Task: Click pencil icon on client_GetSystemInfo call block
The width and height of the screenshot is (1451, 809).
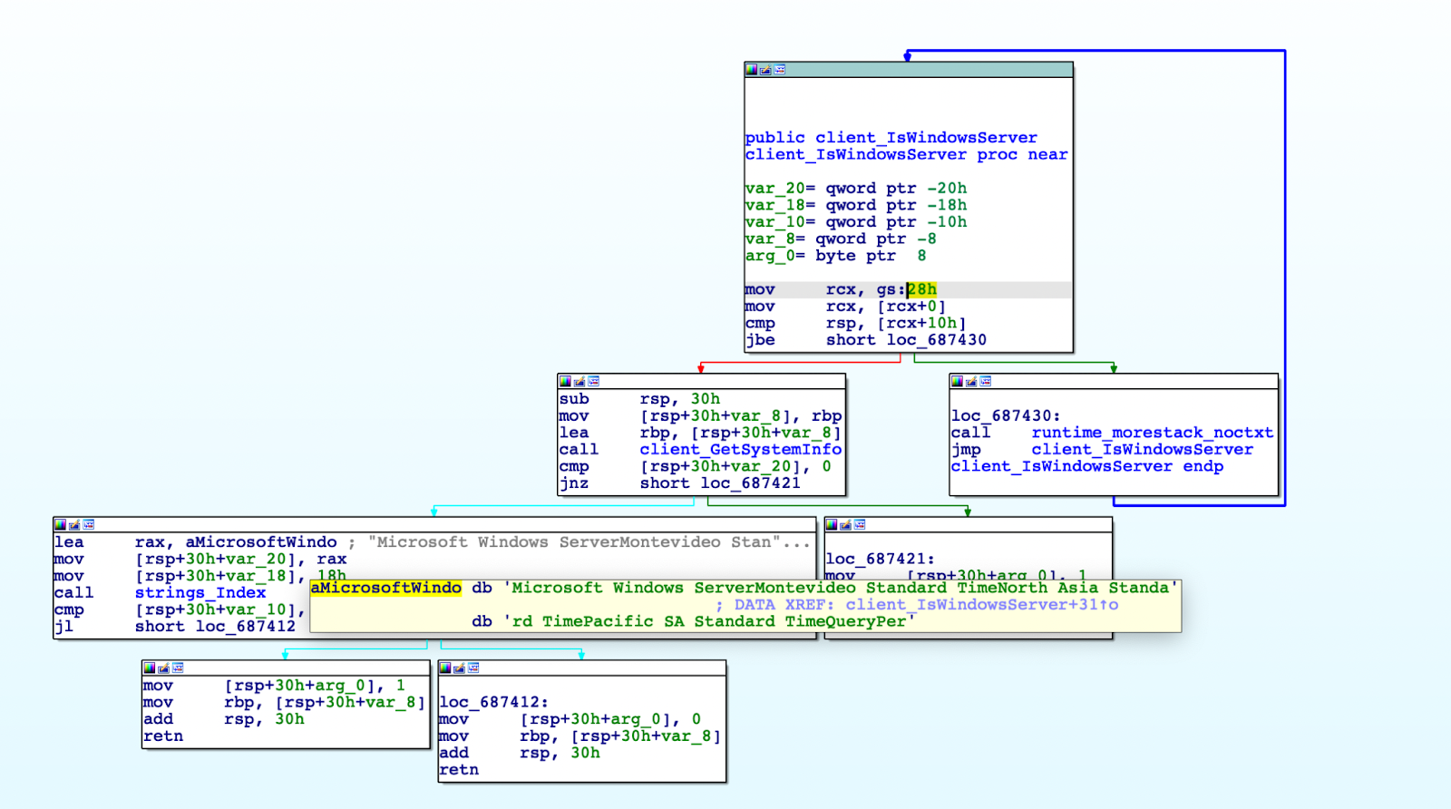Action: point(579,382)
